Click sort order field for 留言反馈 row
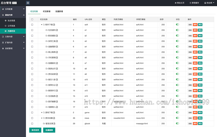The width and height of the screenshot is (217, 137). 163,123
